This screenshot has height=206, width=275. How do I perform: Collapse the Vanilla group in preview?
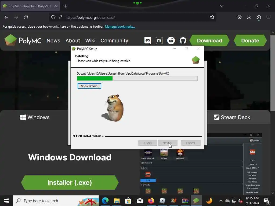click(143, 185)
